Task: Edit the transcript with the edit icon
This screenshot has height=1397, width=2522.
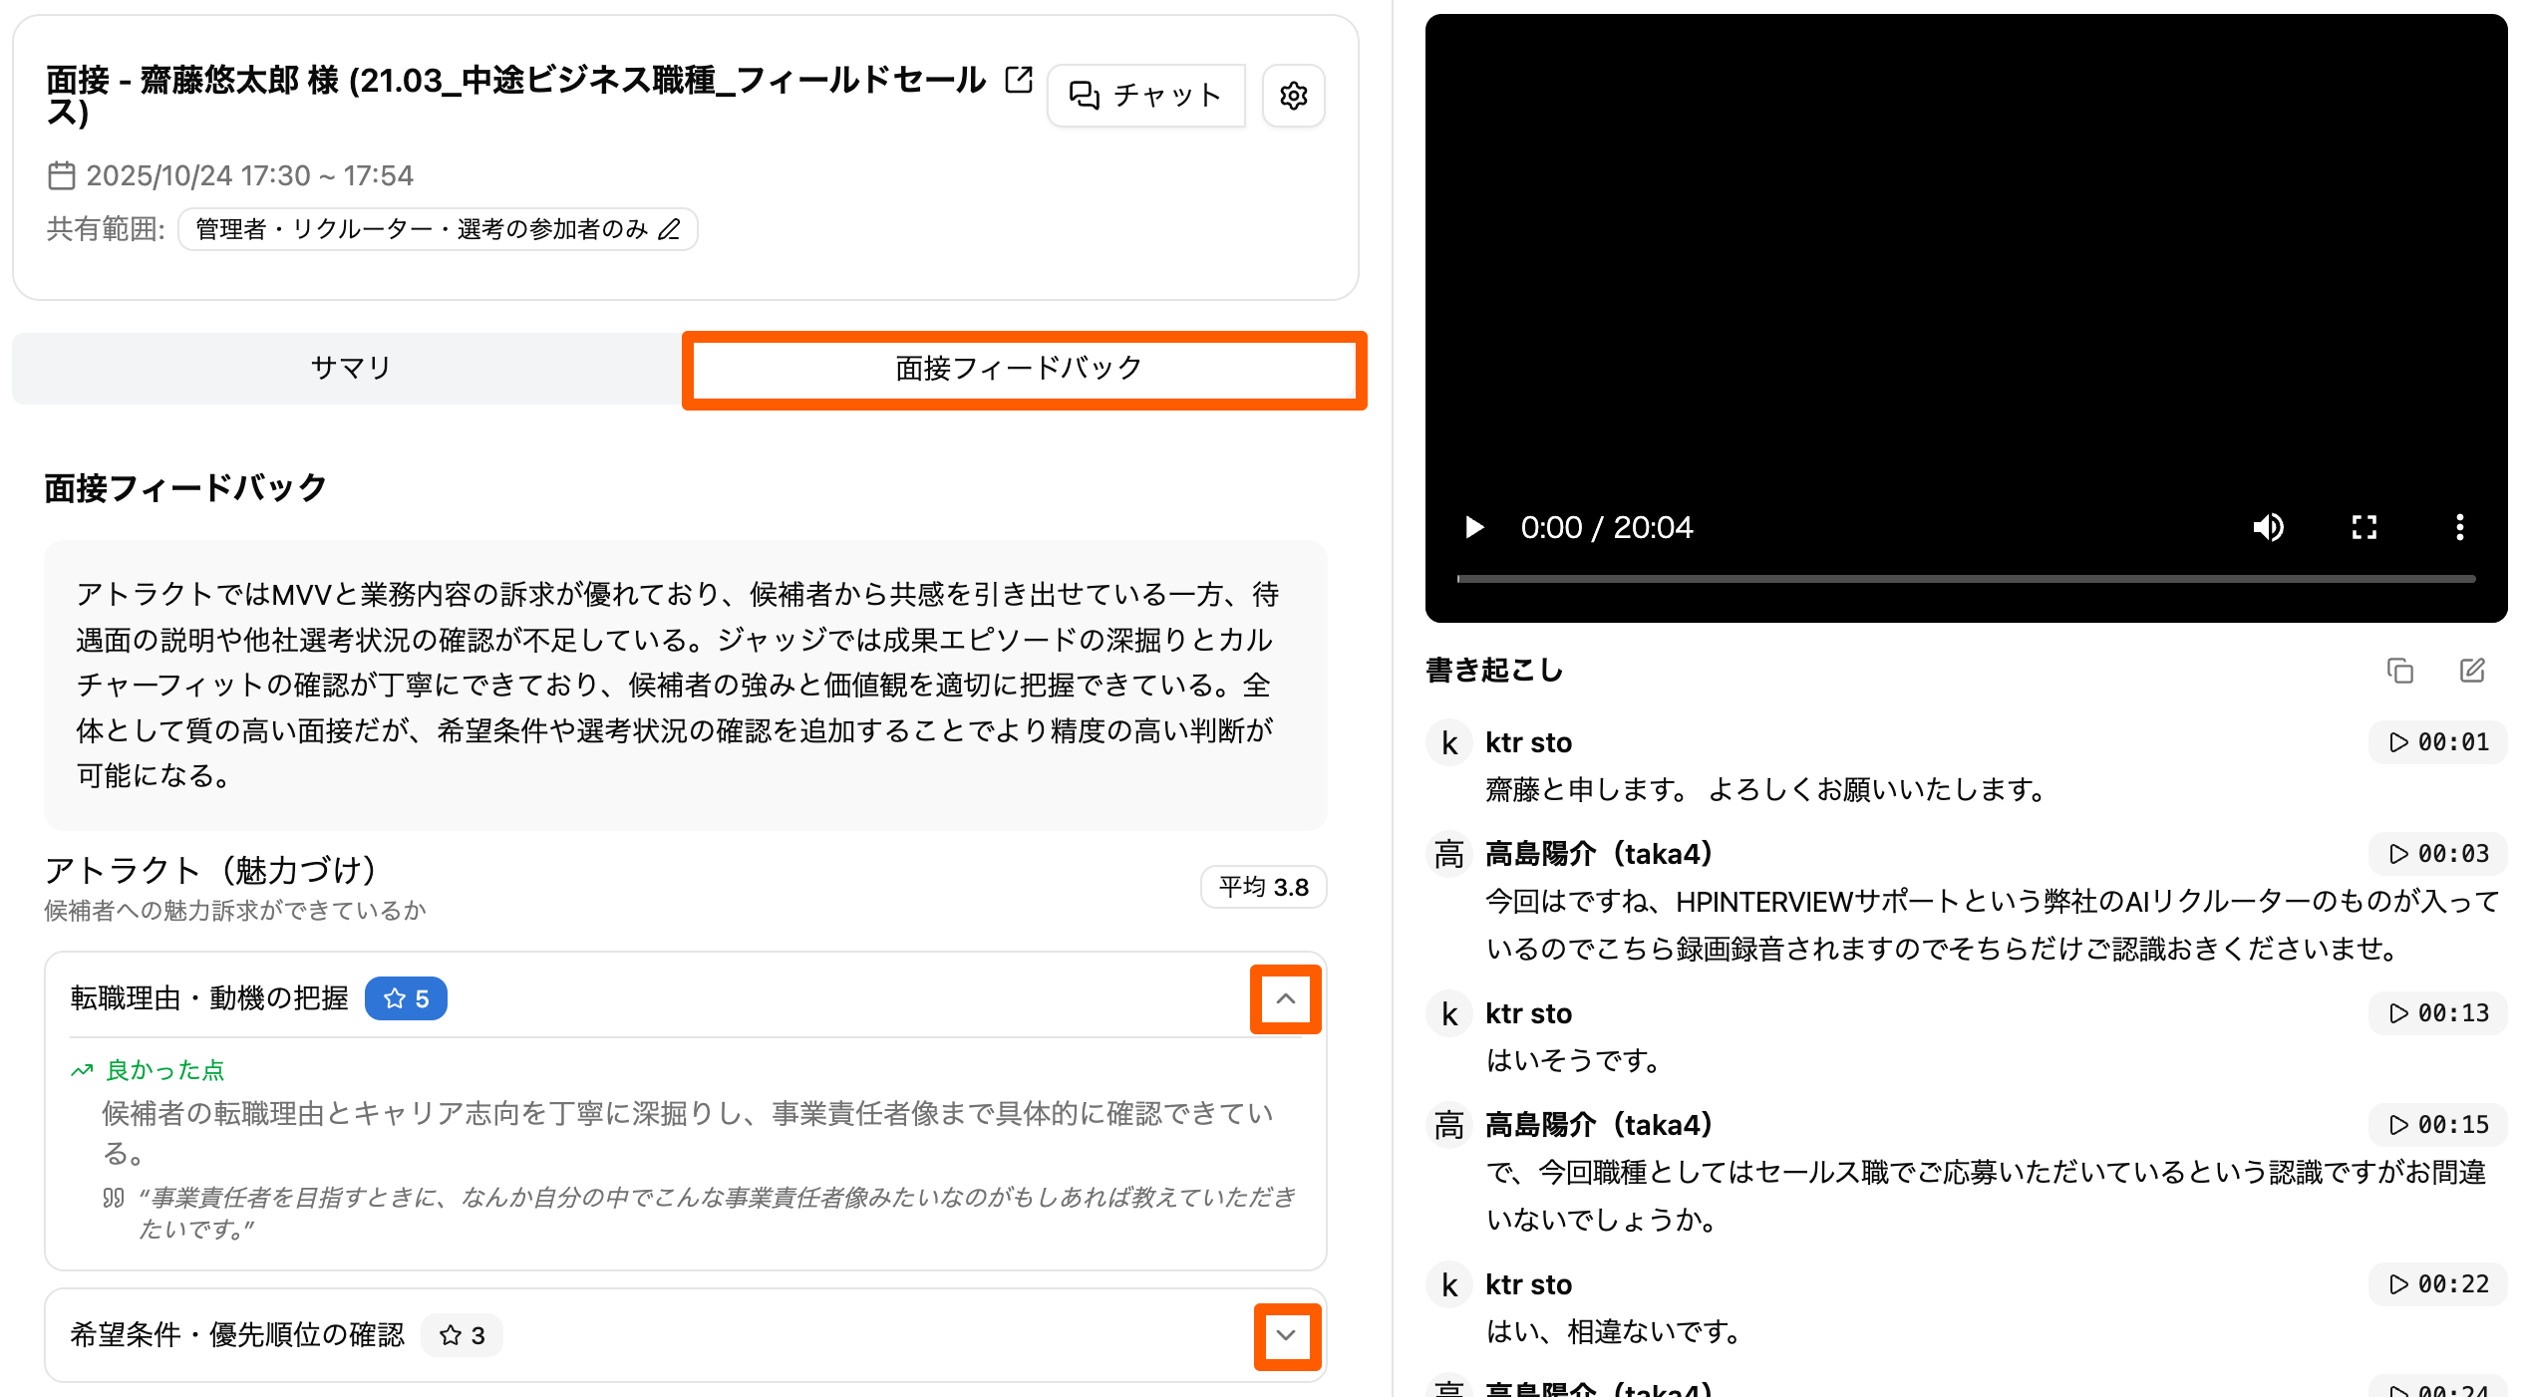Action: click(2472, 671)
